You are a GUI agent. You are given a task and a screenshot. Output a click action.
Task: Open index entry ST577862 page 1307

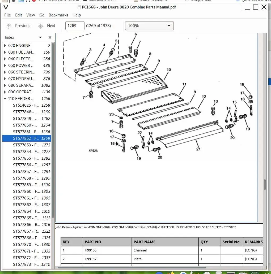[x=27, y=205]
